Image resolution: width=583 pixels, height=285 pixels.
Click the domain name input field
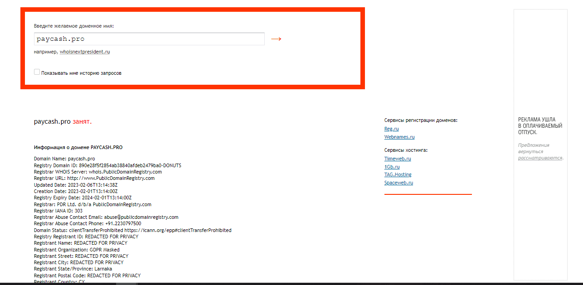coord(149,39)
